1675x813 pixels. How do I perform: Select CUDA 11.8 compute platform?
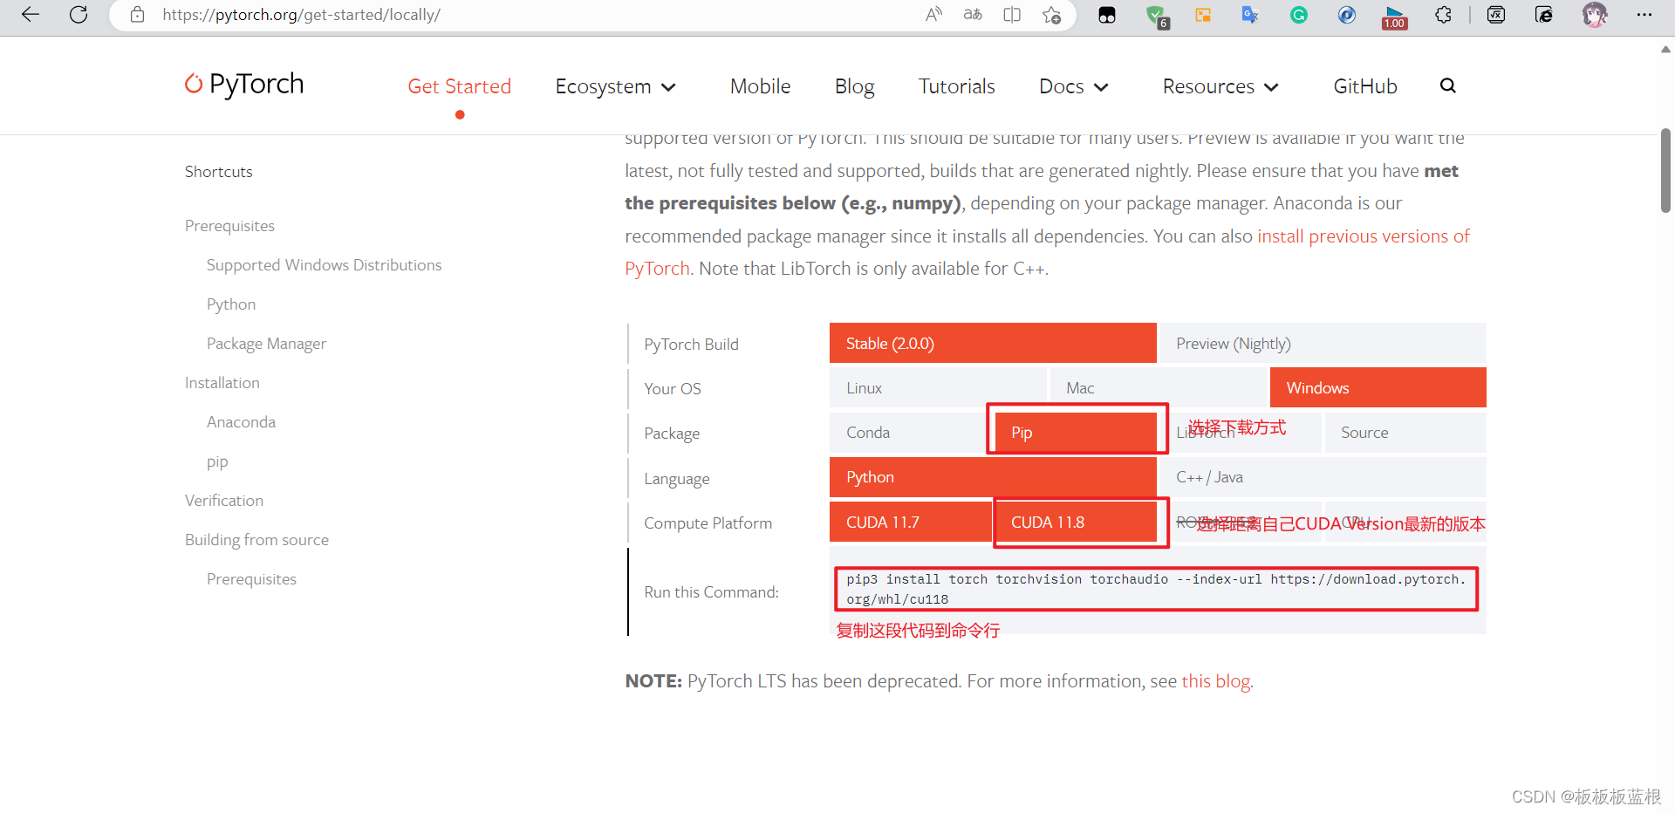1076,522
